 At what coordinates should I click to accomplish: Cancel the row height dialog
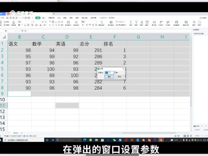click(x=119, y=77)
